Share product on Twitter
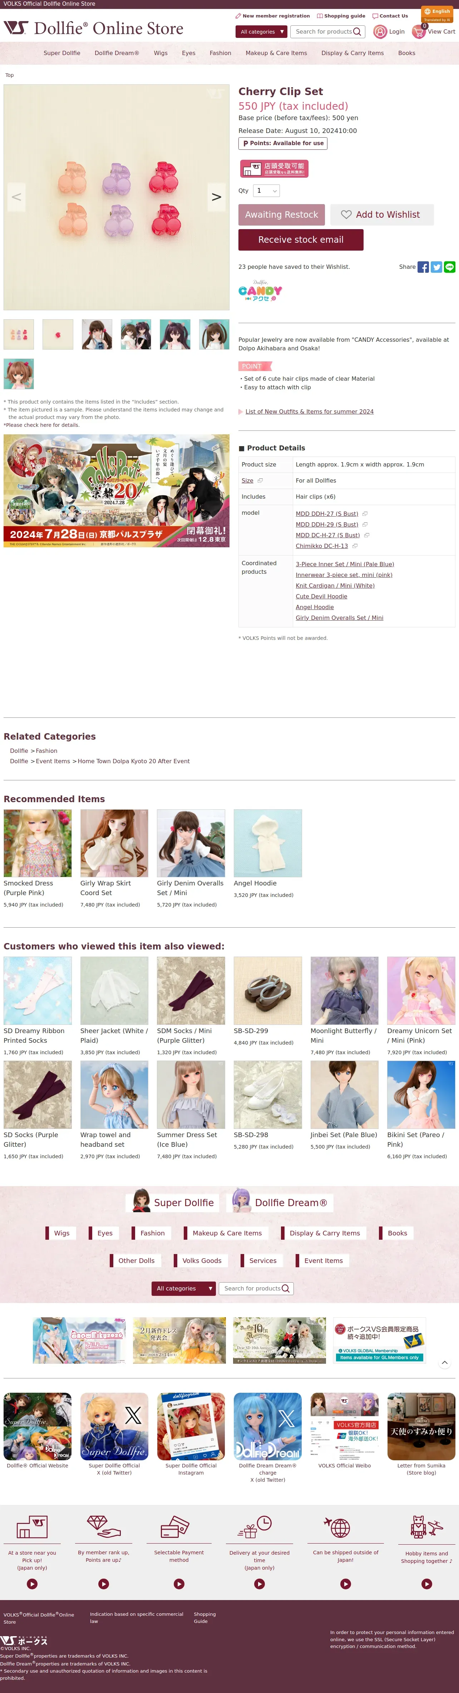Image resolution: width=459 pixels, height=1693 pixels. pyautogui.click(x=436, y=267)
